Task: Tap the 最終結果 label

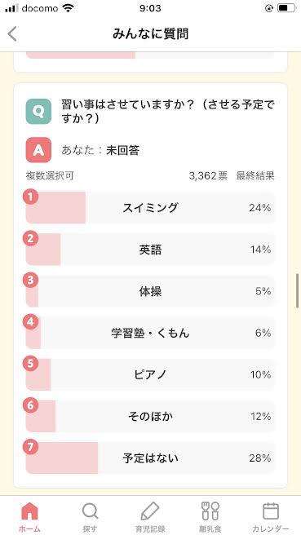Action: coord(255,176)
